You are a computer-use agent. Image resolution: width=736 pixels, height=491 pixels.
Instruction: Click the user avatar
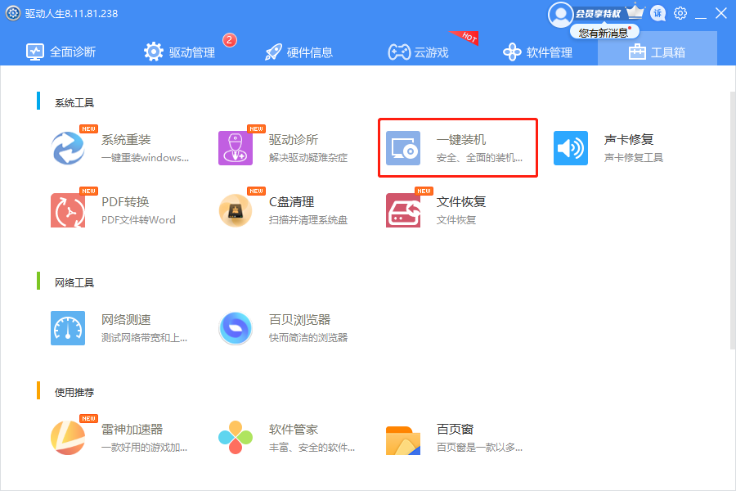click(x=561, y=14)
